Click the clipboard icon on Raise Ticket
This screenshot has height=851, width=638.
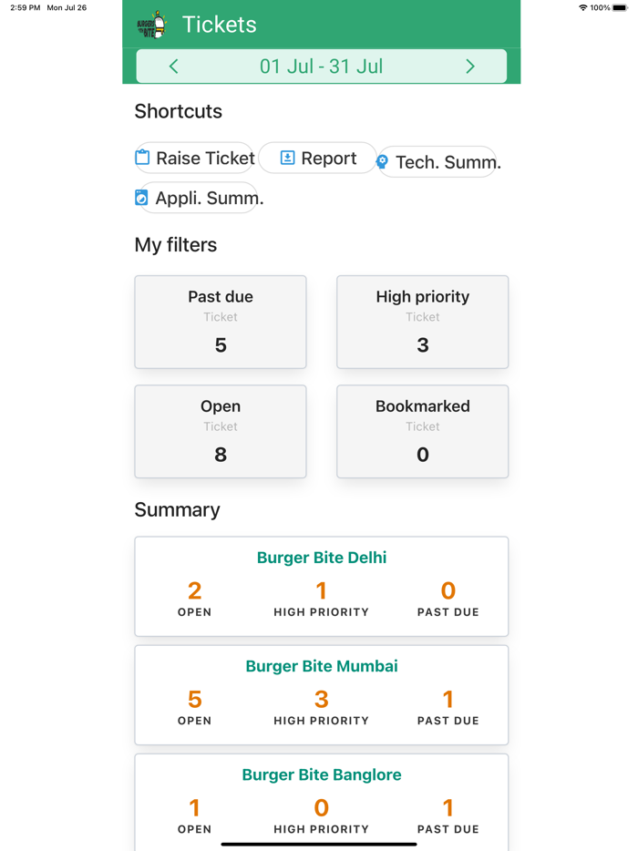pos(142,157)
